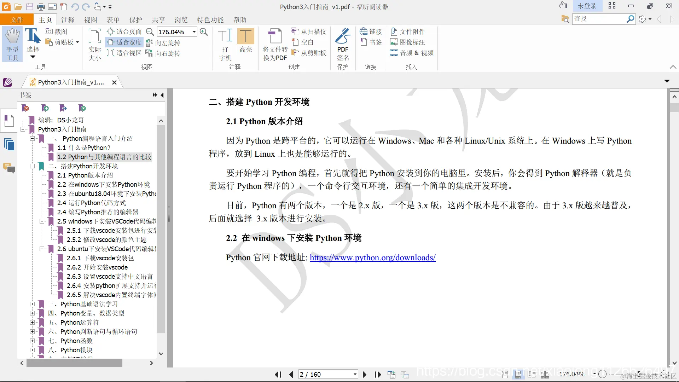Open the pages thumbnail panel icon
Viewport: 679px width, 382px height.
point(9,144)
